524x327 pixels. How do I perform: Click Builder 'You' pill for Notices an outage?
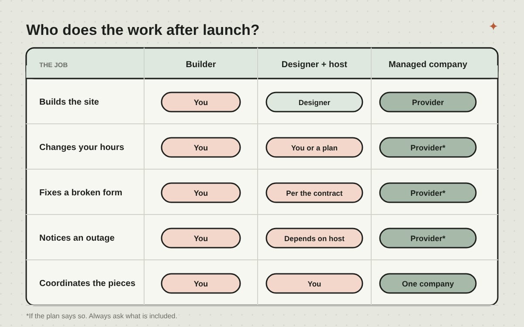(201, 238)
